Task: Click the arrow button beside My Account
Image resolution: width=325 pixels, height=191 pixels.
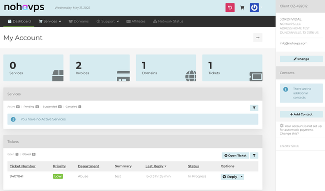Action: click(257, 38)
